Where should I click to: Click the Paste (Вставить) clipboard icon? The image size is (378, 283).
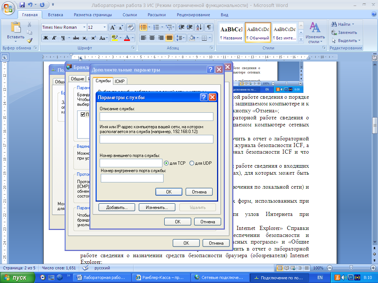16,27
